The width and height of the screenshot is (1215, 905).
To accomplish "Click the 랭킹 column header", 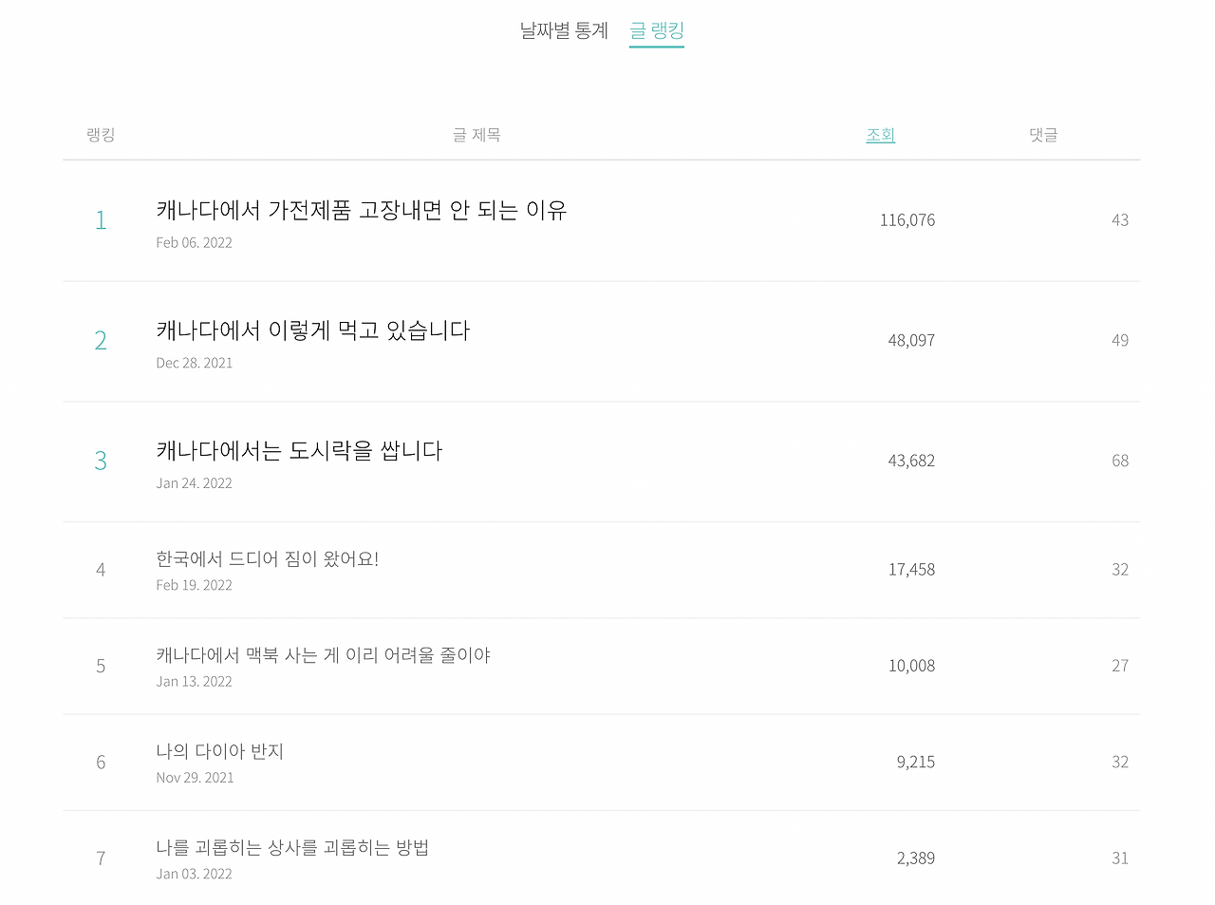I will (101, 135).
